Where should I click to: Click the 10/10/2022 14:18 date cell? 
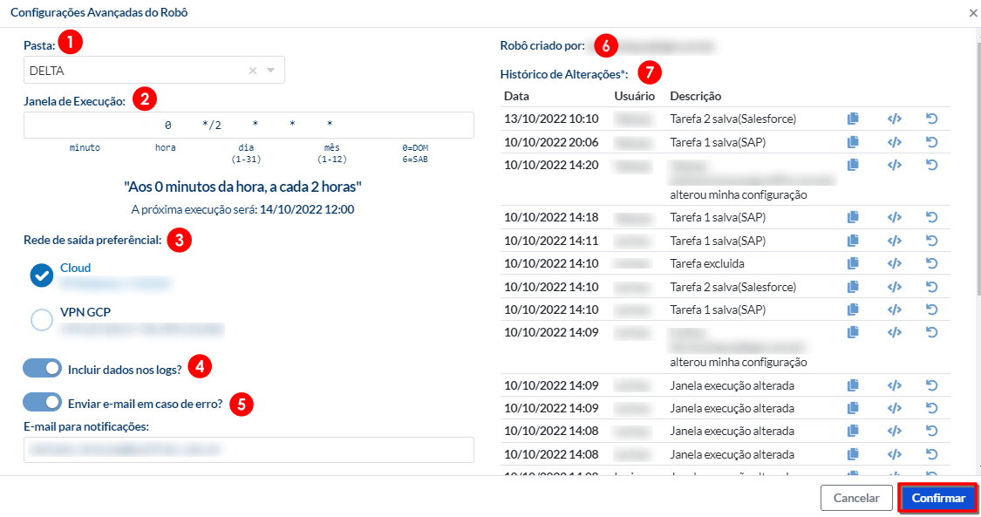coord(551,218)
